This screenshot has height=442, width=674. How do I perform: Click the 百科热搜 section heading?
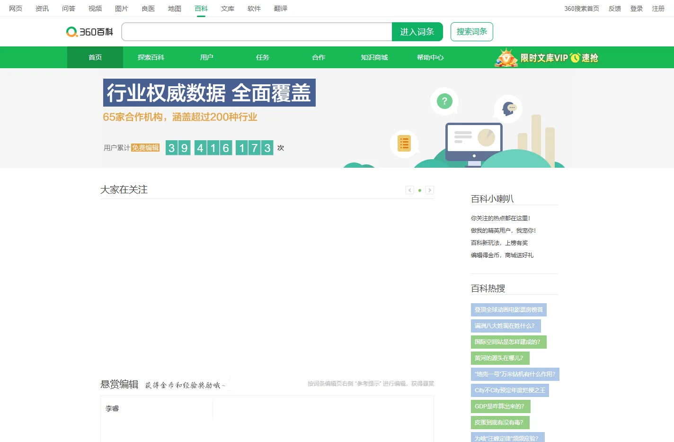point(488,289)
